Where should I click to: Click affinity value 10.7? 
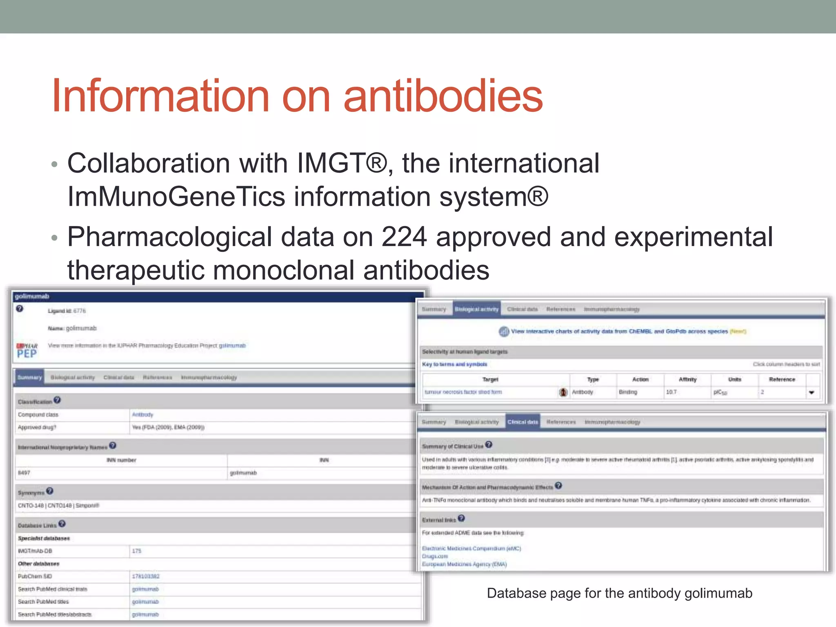(x=671, y=392)
